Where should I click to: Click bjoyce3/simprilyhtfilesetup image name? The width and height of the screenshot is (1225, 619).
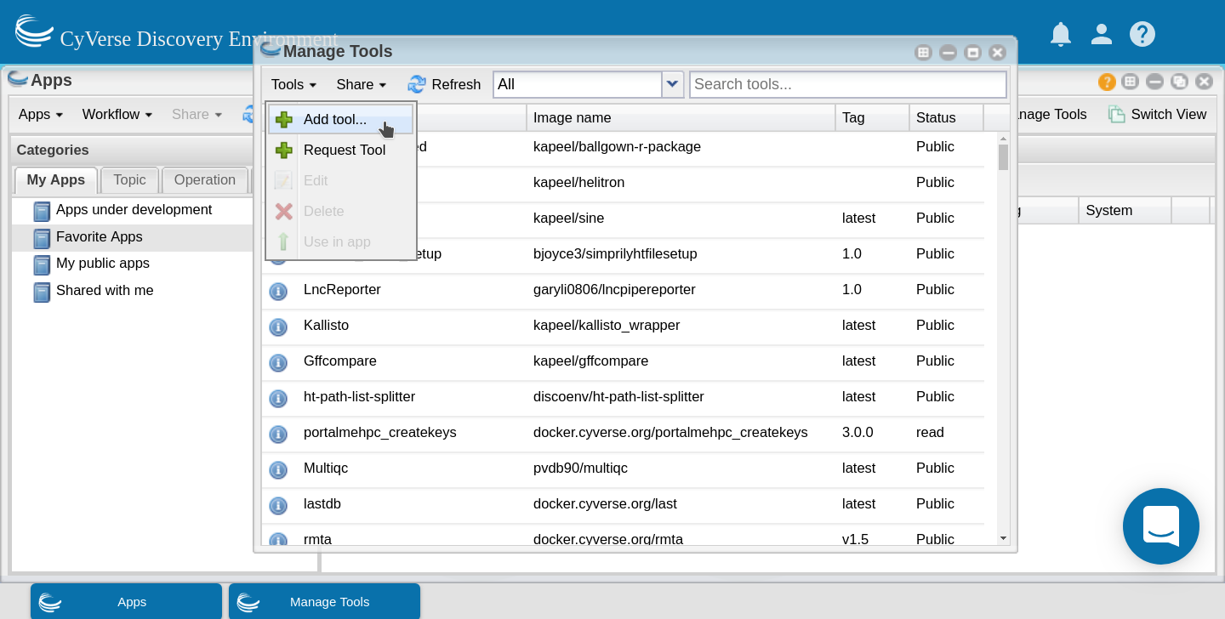(x=615, y=253)
